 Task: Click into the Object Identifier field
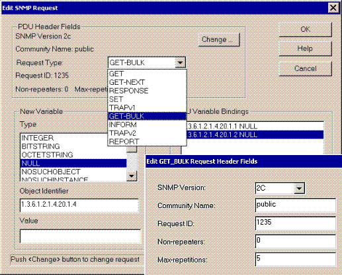tap(79, 205)
